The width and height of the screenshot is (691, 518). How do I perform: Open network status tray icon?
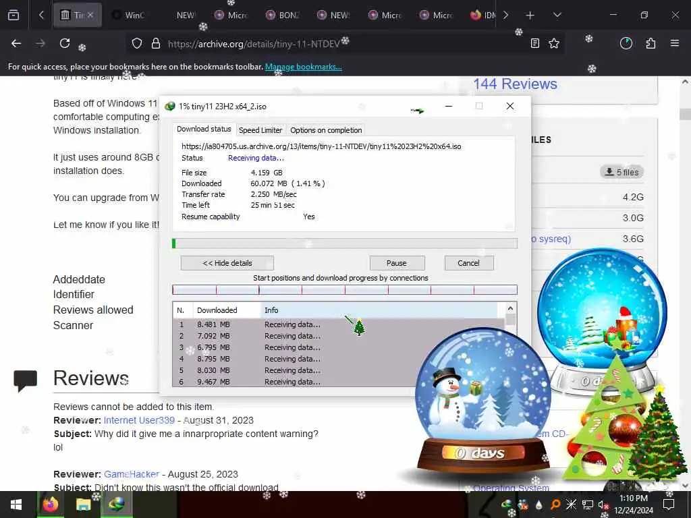(x=588, y=505)
